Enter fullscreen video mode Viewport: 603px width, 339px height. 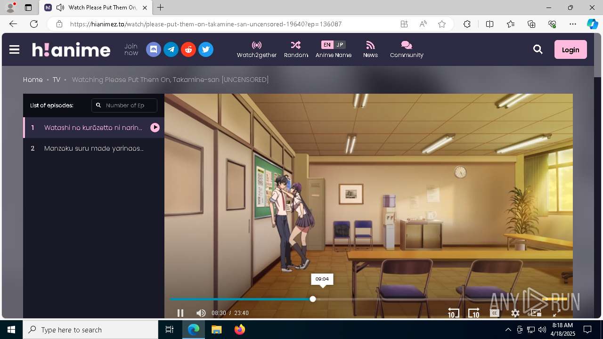point(556,313)
